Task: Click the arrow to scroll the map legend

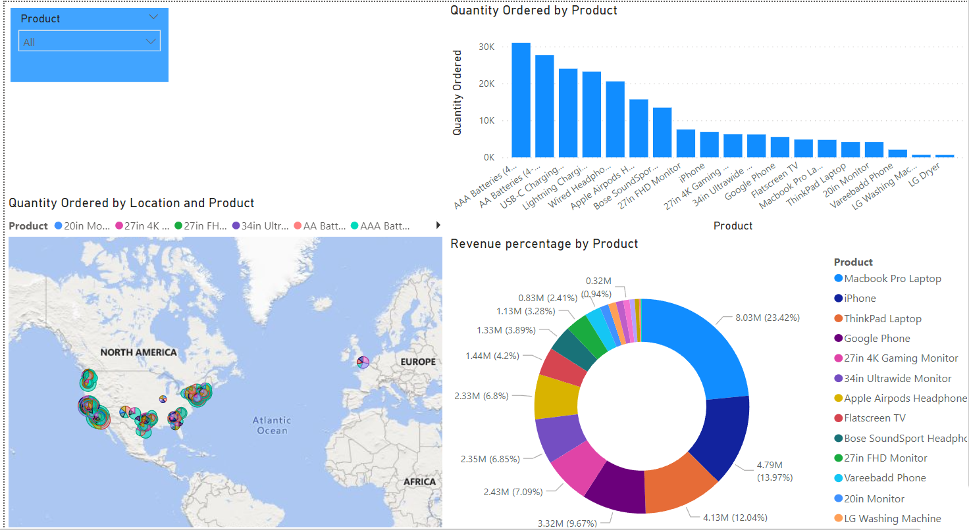Action: (438, 225)
